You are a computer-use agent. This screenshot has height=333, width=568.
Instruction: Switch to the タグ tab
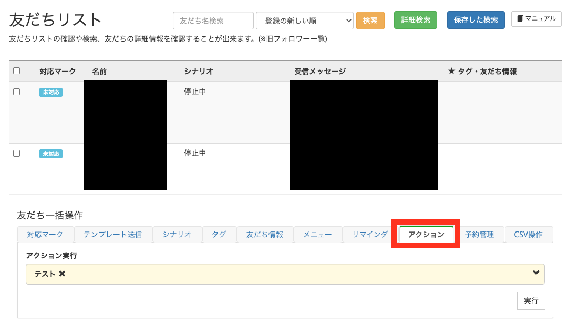point(219,235)
